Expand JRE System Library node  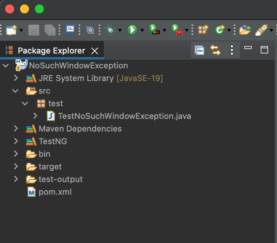tap(16, 78)
